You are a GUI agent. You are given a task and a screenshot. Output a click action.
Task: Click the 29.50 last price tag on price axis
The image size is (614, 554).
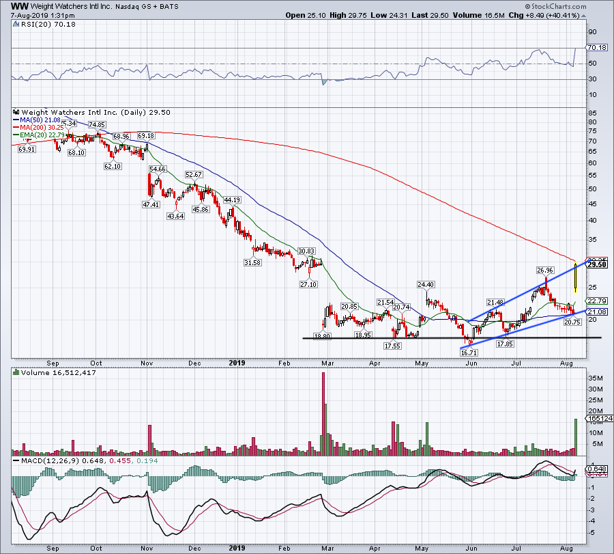click(598, 264)
